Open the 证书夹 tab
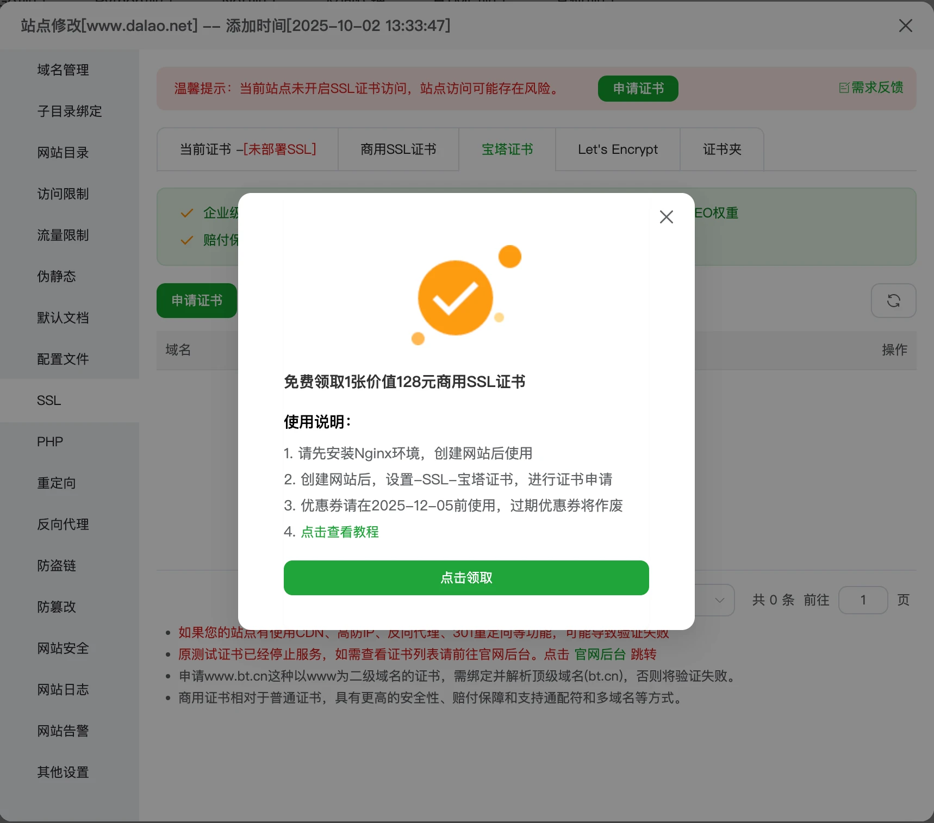 click(x=721, y=149)
